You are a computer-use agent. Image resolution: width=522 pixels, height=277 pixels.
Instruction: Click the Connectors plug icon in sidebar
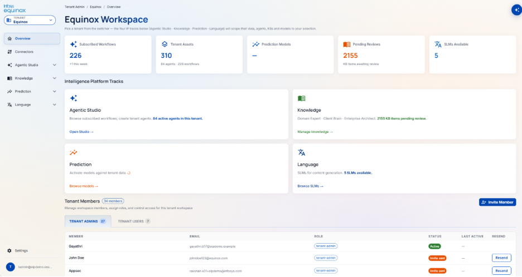[x=9, y=52]
